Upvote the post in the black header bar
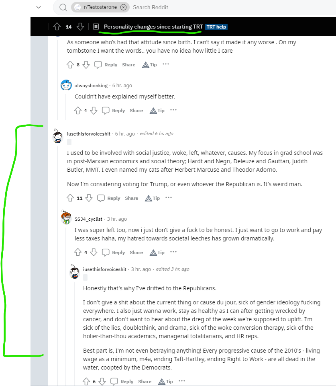336x386 pixels. pos(57,27)
